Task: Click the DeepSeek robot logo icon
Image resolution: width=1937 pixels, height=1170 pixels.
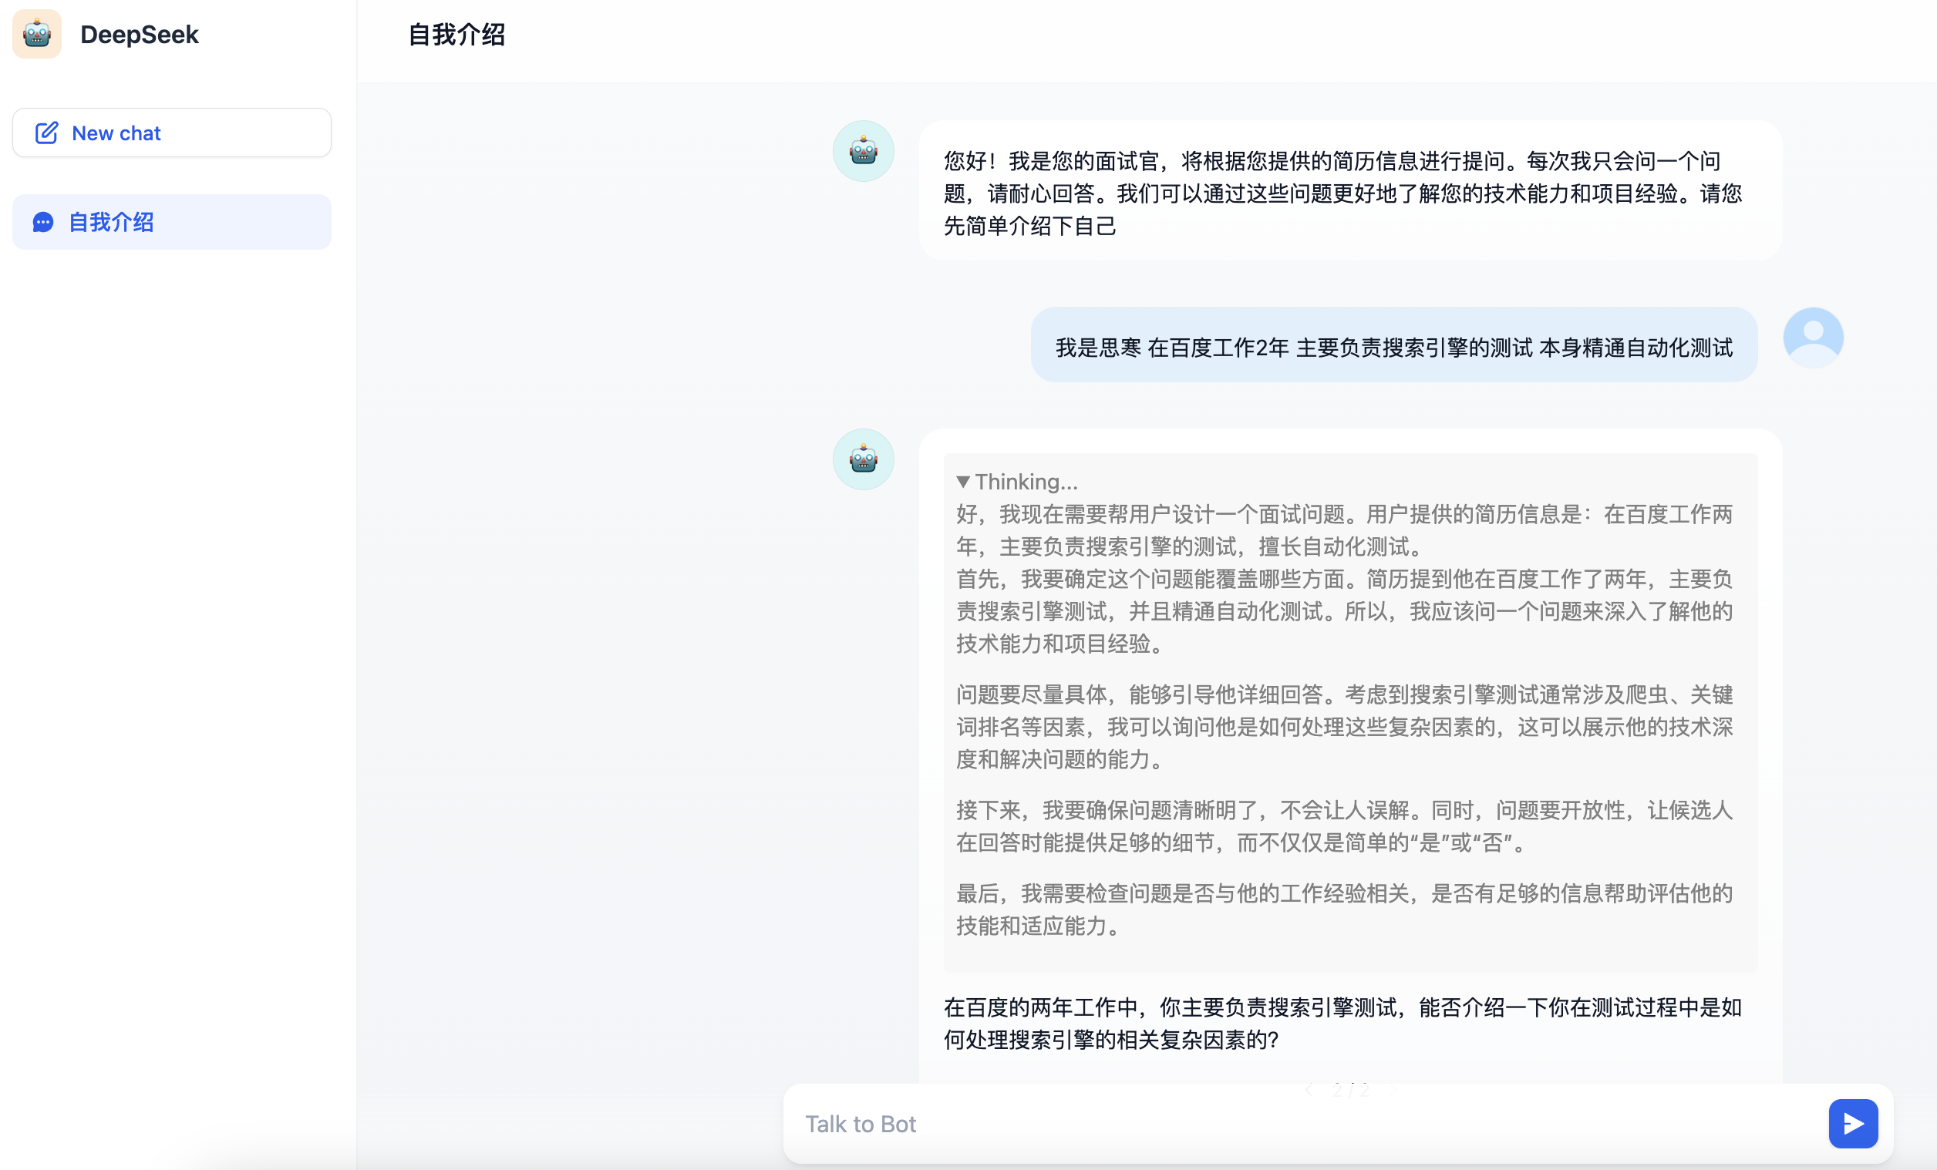Action: click(37, 34)
